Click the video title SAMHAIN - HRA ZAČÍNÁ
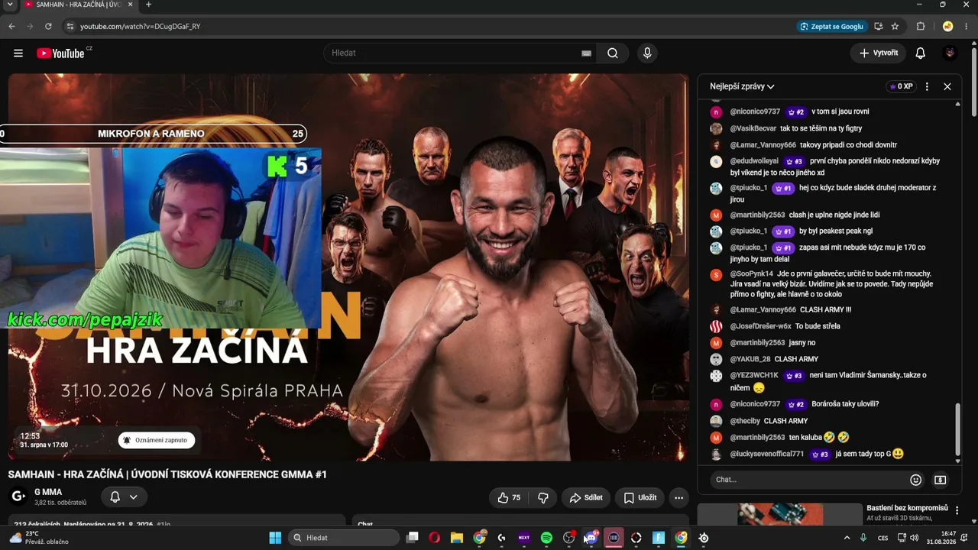The width and height of the screenshot is (978, 550). click(x=167, y=474)
